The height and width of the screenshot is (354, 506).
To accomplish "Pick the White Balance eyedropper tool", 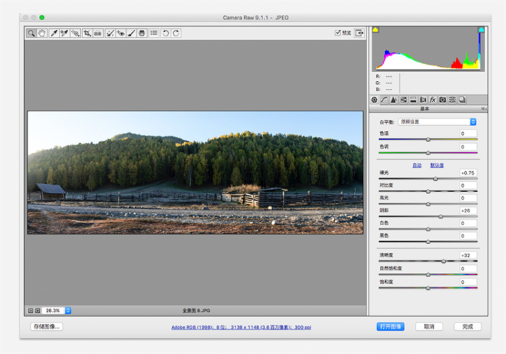I will pyautogui.click(x=54, y=32).
